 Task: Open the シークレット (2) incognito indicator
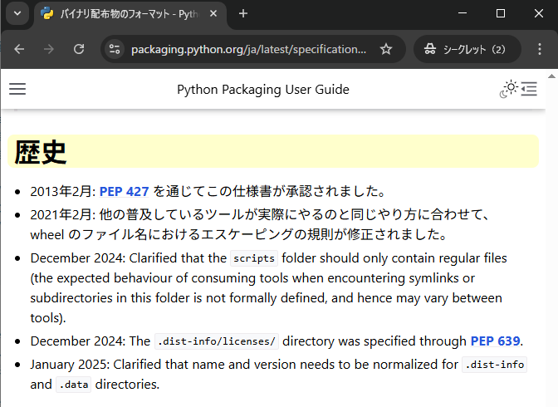tap(467, 49)
